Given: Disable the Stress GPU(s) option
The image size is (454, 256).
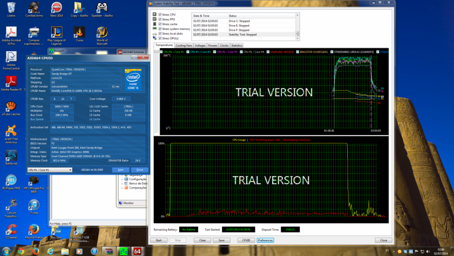Looking at the screenshot, I should pos(160,38).
